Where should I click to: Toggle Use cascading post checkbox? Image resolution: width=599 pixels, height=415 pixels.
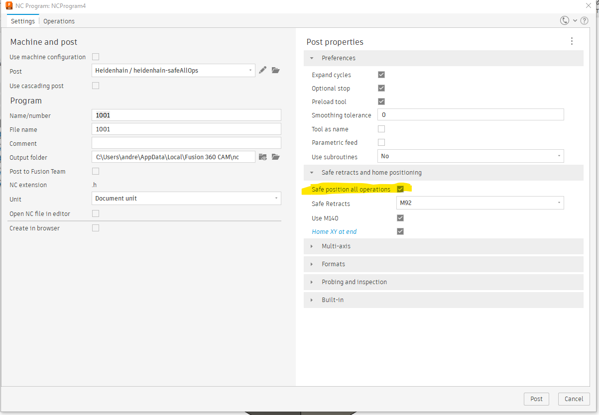(96, 86)
